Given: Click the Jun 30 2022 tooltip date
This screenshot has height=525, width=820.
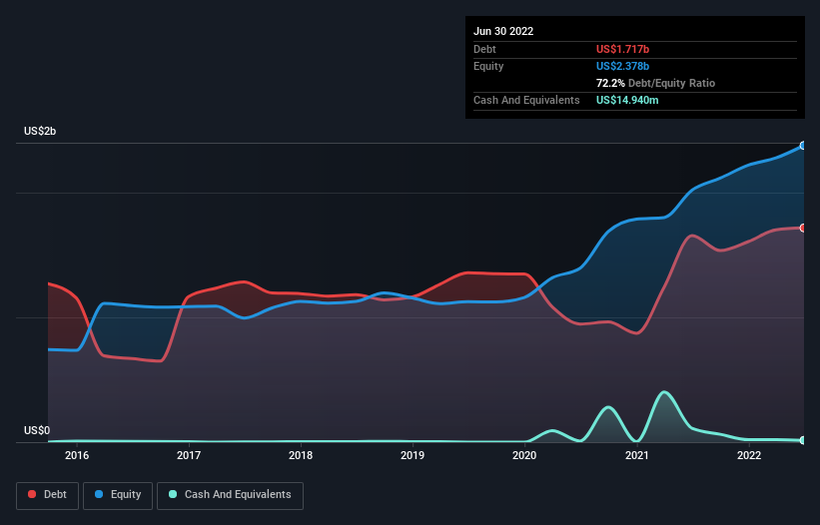Looking at the screenshot, I should pyautogui.click(x=503, y=31).
